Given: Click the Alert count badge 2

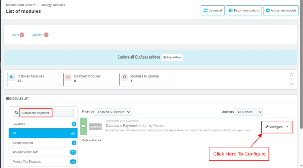Looking at the screenshot, I should [x=22, y=35].
